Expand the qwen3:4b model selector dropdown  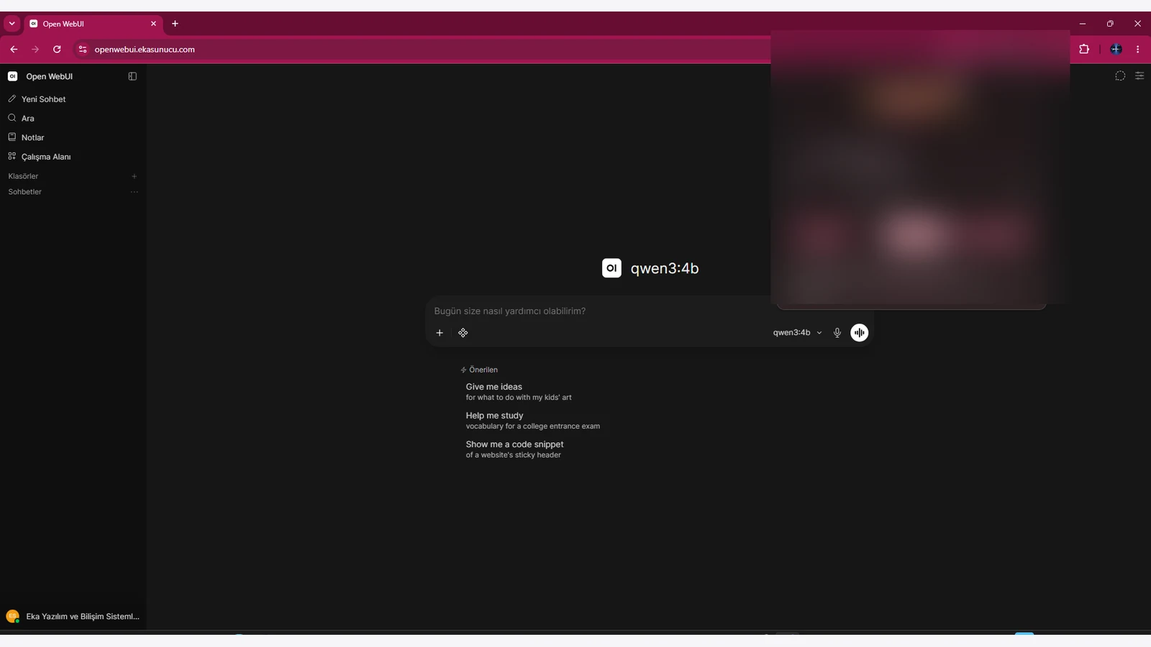click(x=797, y=333)
